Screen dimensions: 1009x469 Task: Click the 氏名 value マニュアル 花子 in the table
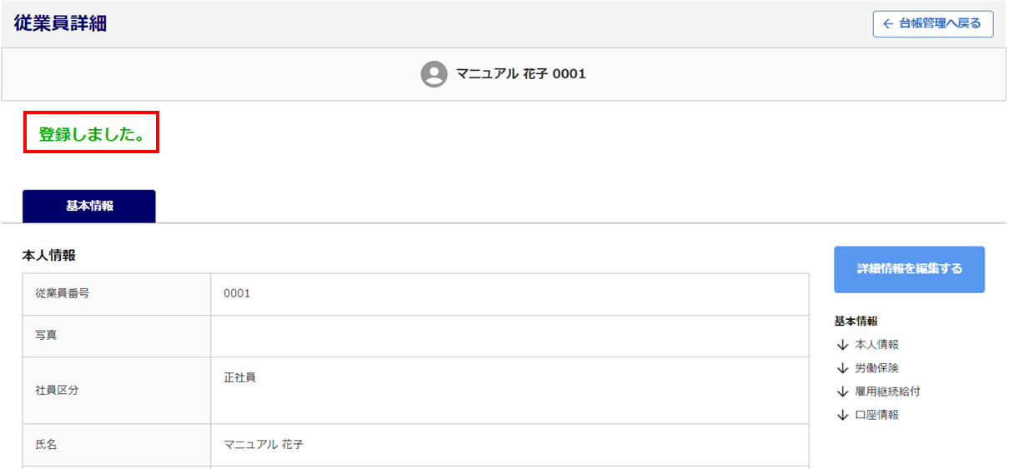click(x=264, y=445)
